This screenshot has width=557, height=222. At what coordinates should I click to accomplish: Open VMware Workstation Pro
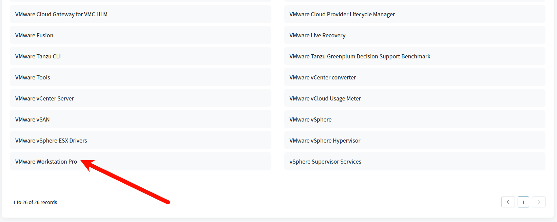click(x=46, y=162)
